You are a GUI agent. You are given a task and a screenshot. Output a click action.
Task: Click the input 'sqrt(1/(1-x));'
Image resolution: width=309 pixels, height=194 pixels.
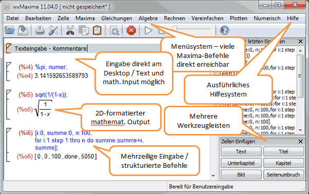51,95
